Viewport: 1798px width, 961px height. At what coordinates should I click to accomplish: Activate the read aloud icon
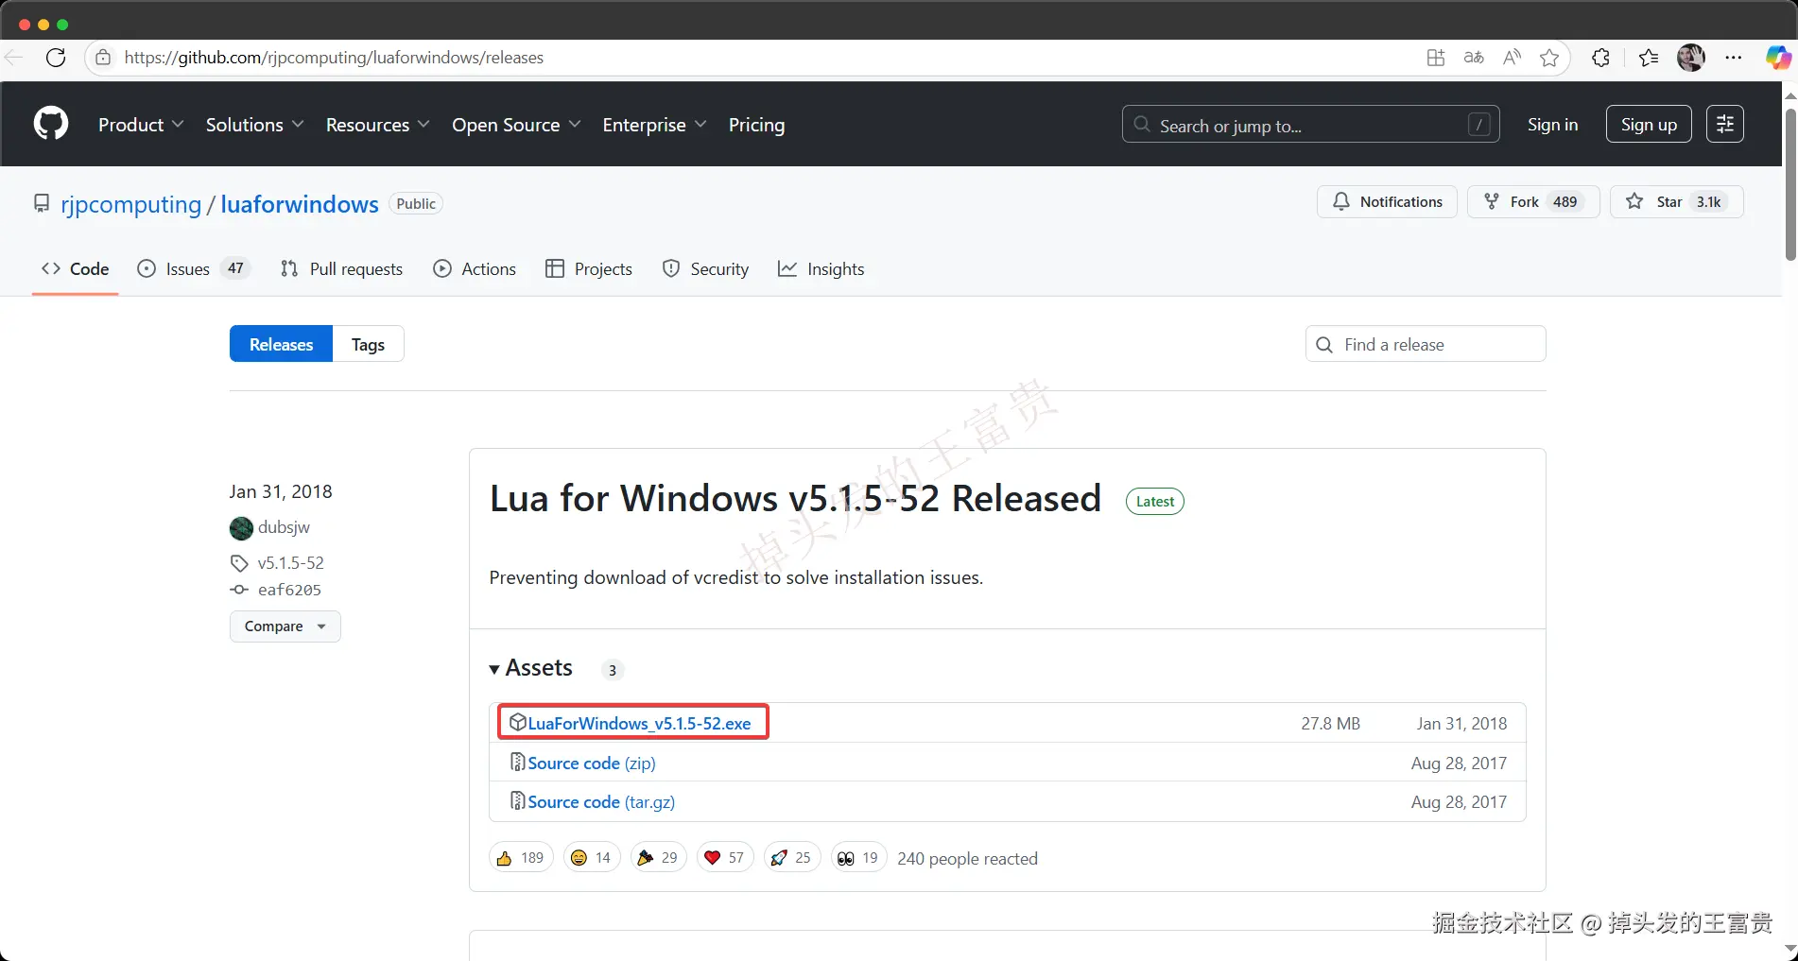click(x=1512, y=58)
